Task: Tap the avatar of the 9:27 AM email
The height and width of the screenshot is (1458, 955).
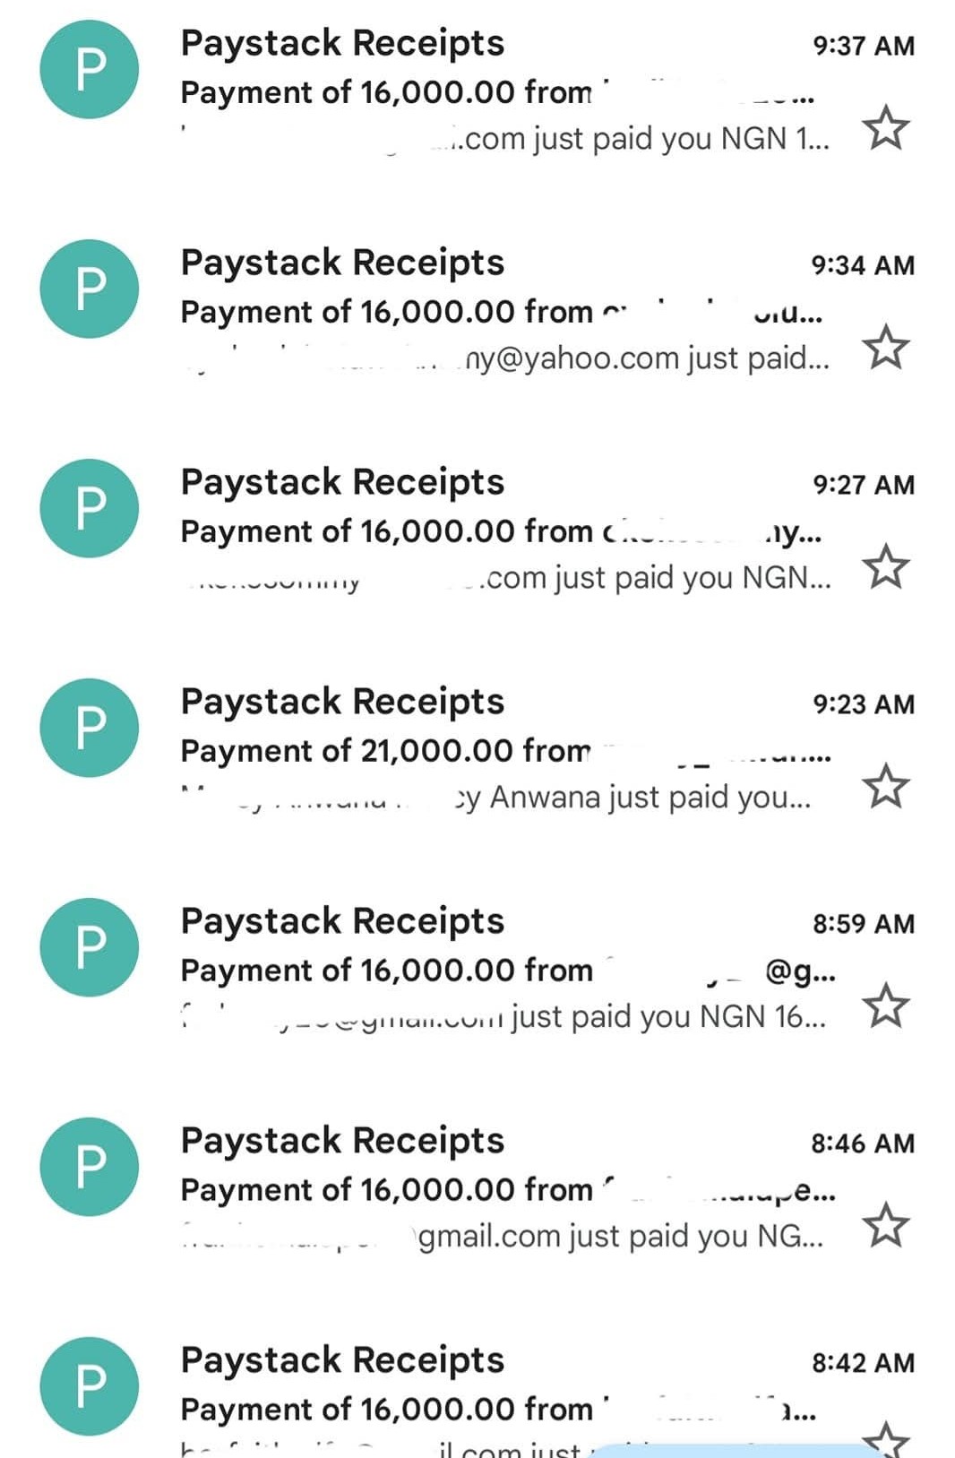Action: pyautogui.click(x=90, y=508)
